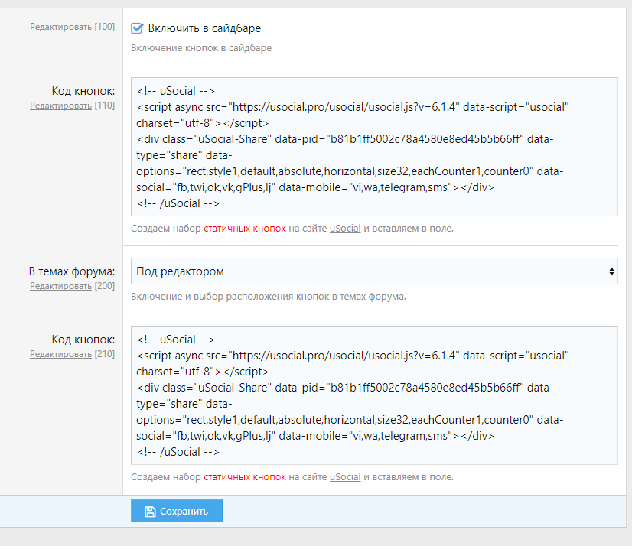The height and width of the screenshot is (546, 632).
Task: Click red "статичных кнопок" text under forum code
Action: pyautogui.click(x=245, y=477)
